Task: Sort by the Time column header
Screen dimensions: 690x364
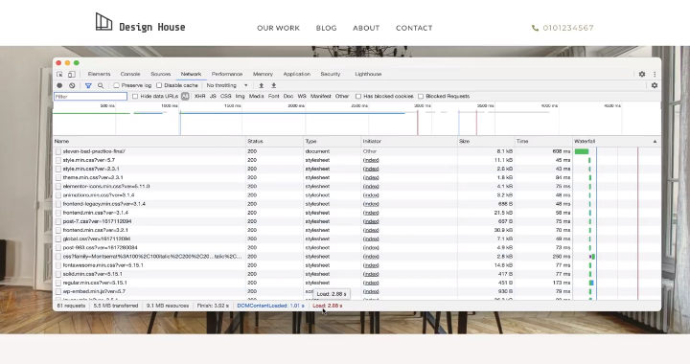Action: click(544, 142)
